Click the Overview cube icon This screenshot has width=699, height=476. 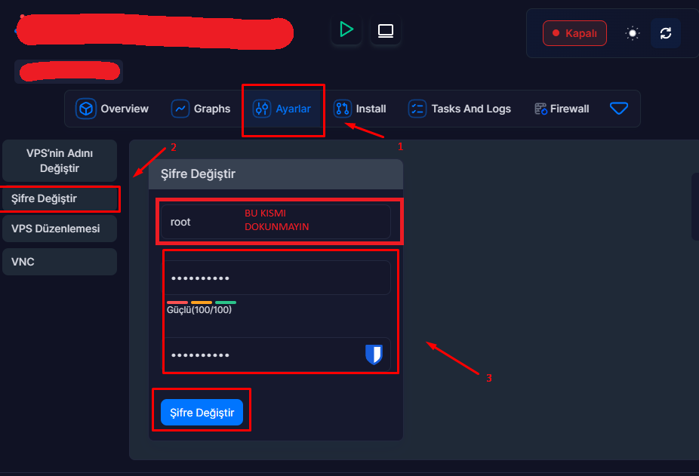tap(86, 109)
